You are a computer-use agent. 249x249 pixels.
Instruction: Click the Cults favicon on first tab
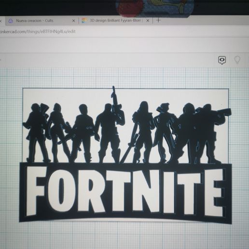pyautogui.click(x=11, y=21)
